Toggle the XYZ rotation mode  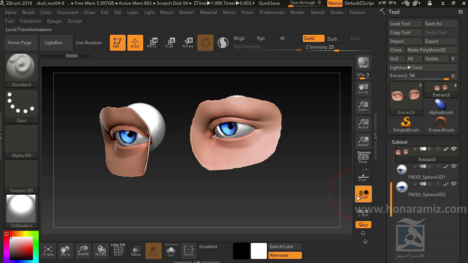(363, 225)
